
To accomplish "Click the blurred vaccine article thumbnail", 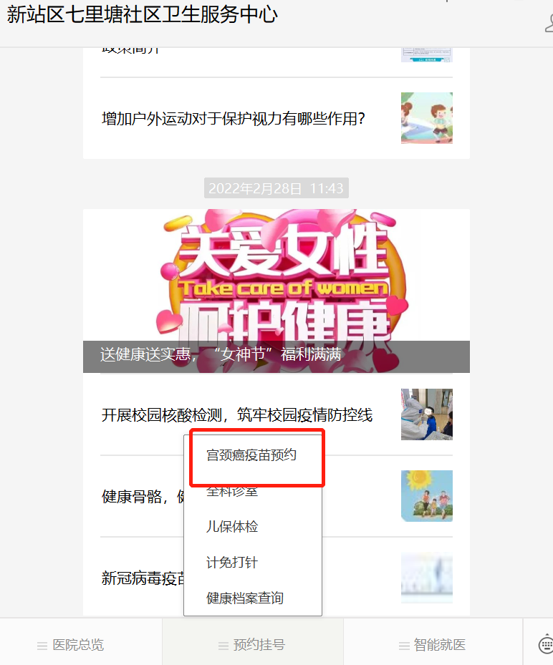I will click(x=426, y=578).
